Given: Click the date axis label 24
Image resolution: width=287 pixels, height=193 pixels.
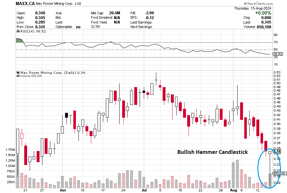Looking at the screenshot, I should pos(123,190).
